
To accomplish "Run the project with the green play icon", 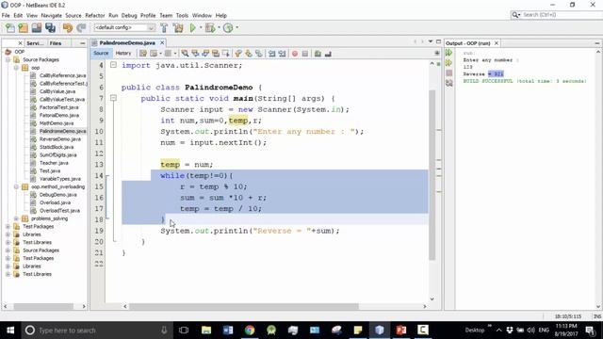I will (192, 27).
